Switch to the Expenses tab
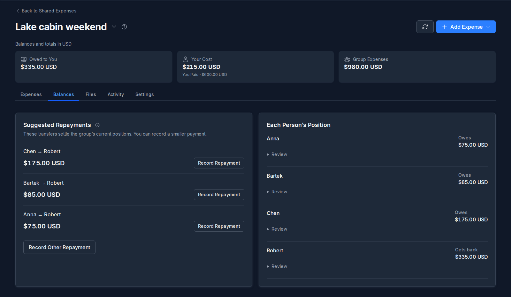The height and width of the screenshot is (297, 511). (31, 94)
